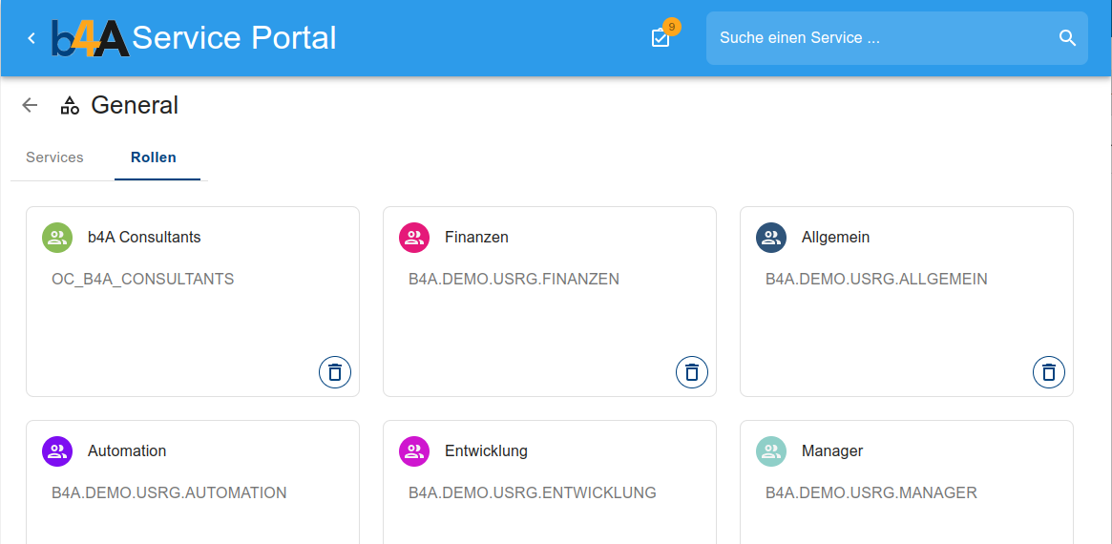This screenshot has width=1112, height=544.
Task: Open the Entwicklung role card title
Action: point(486,451)
